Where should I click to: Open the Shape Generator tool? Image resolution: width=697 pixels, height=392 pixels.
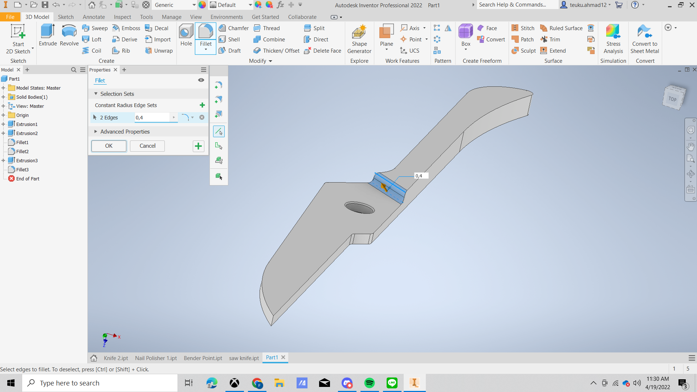click(x=359, y=39)
